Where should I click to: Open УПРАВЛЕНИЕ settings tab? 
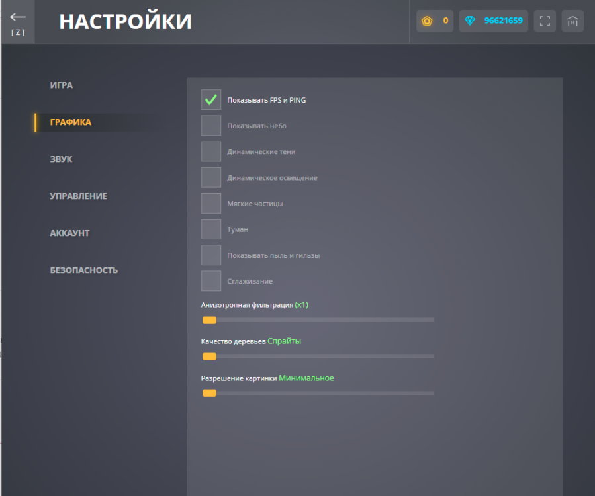pyautogui.click(x=79, y=196)
